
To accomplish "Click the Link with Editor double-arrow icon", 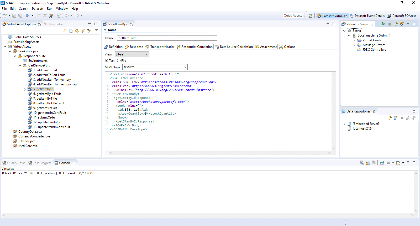I will point(77,31).
